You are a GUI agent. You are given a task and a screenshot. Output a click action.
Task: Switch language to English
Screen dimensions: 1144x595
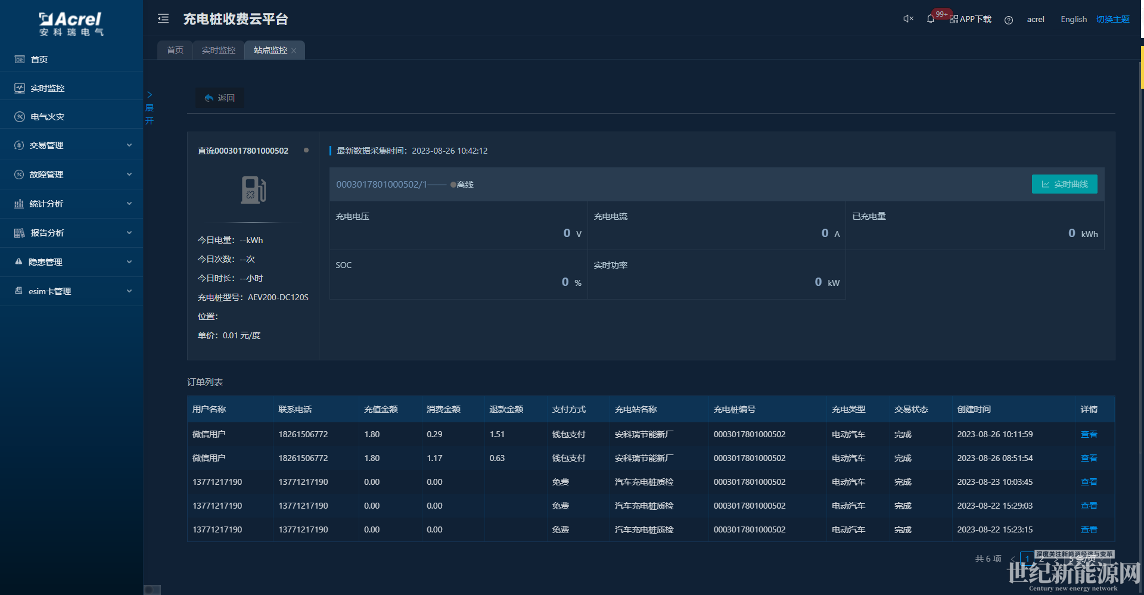pyautogui.click(x=1073, y=19)
